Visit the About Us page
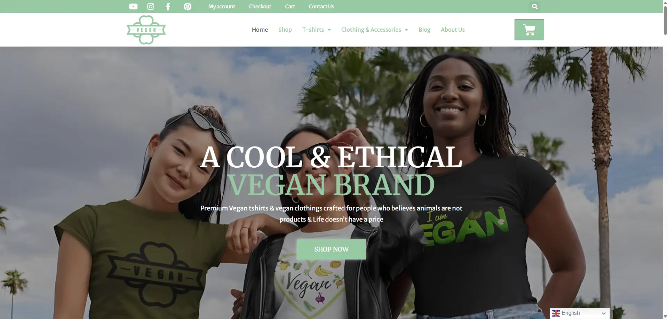The height and width of the screenshot is (319, 668). click(x=453, y=30)
